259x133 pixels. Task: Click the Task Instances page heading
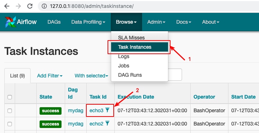pyautogui.click(x=41, y=51)
